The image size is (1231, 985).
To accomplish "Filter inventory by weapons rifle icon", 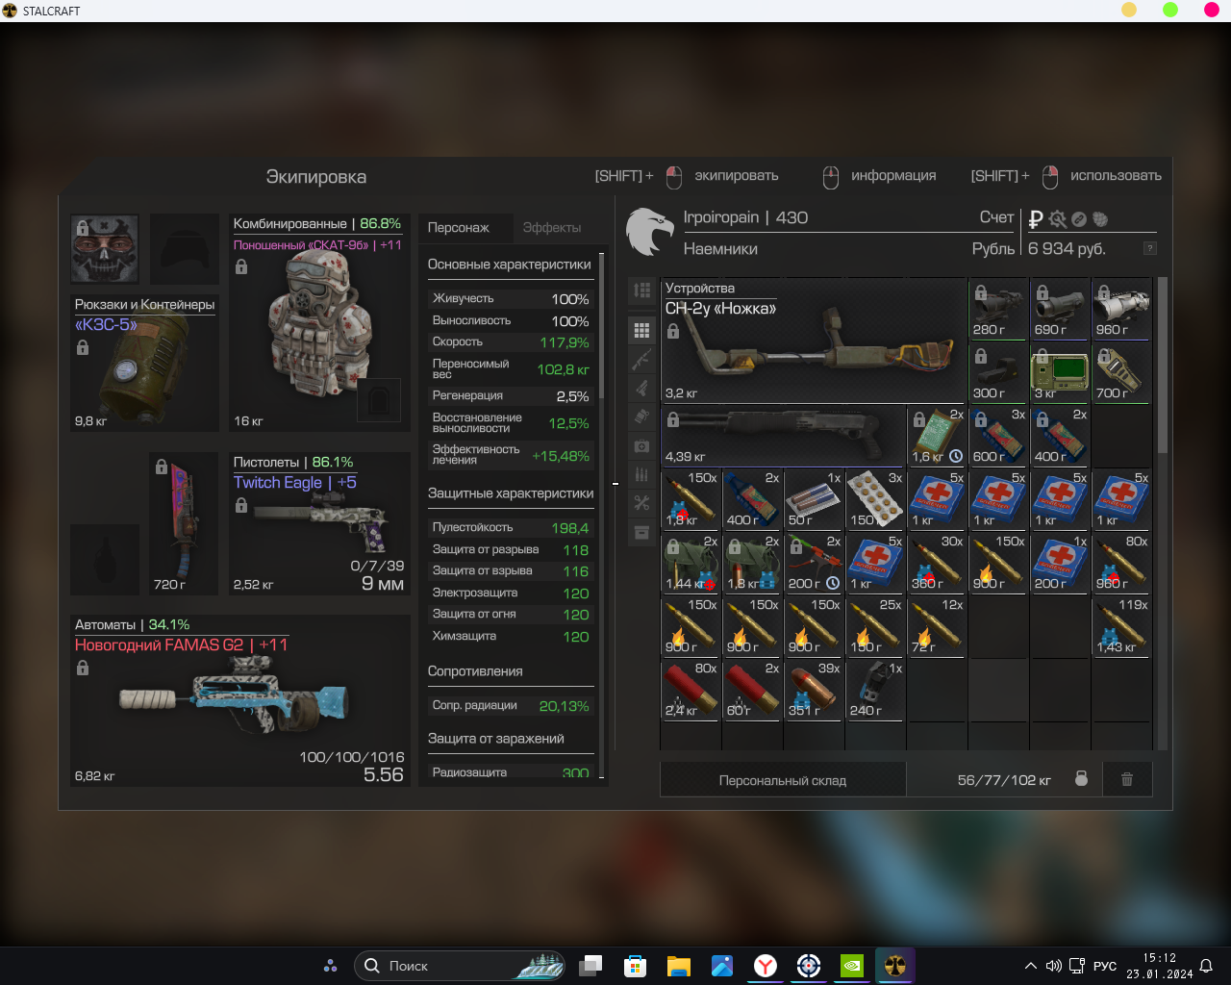I will (641, 359).
